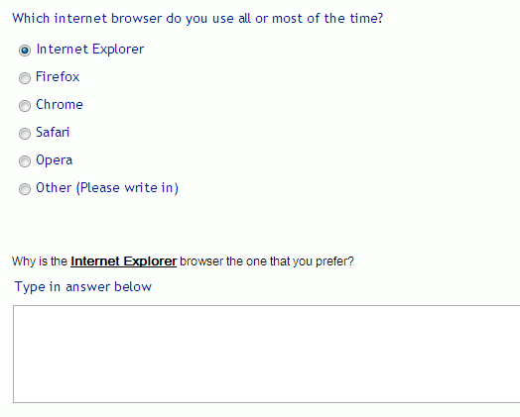520x417 pixels.
Task: Select the Internet Explorer radio button
Action: (25, 51)
